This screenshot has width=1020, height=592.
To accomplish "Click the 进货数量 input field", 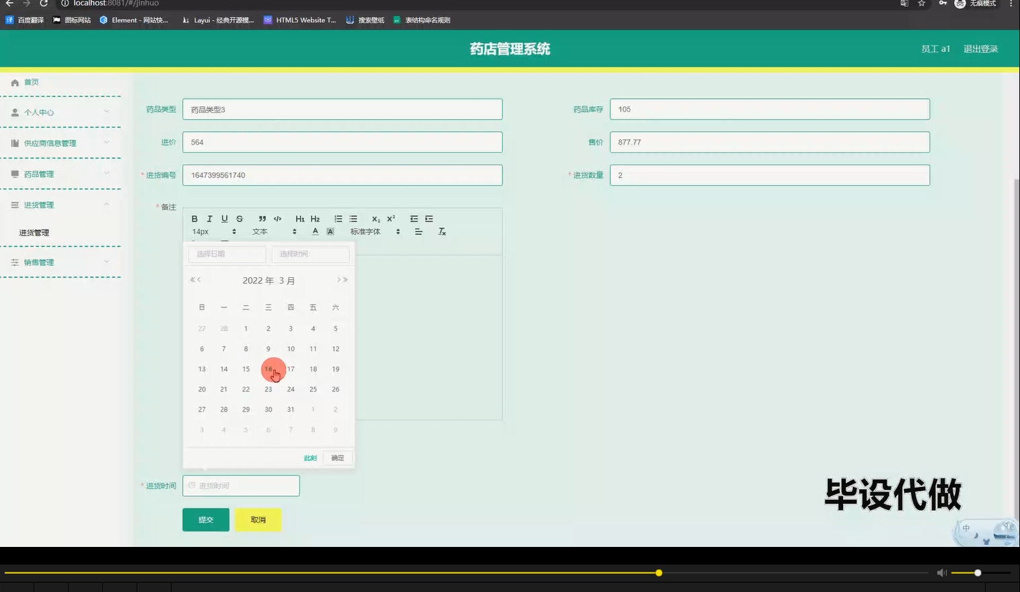I will [770, 175].
